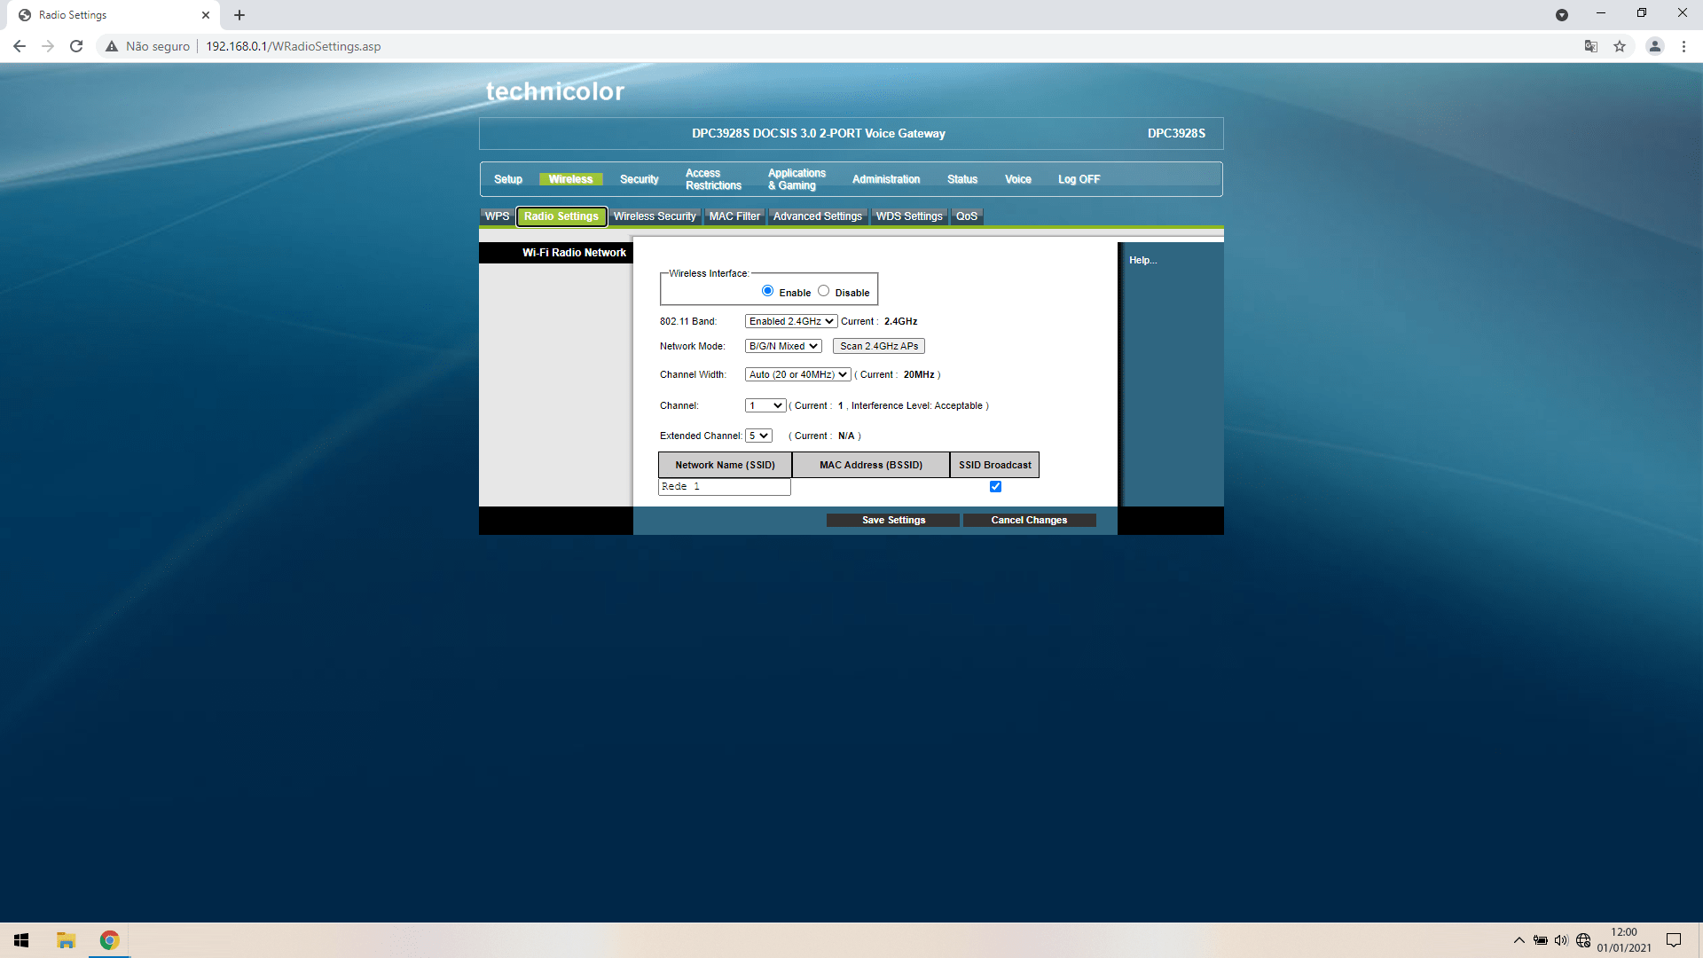Select the MAC Filter tab
The width and height of the screenshot is (1703, 958).
tap(734, 216)
